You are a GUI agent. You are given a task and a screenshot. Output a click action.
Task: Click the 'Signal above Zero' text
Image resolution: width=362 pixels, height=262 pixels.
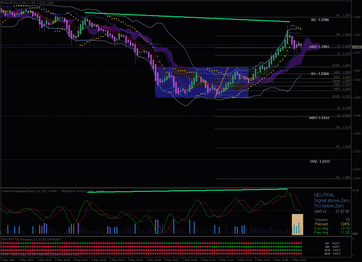coord(331,201)
